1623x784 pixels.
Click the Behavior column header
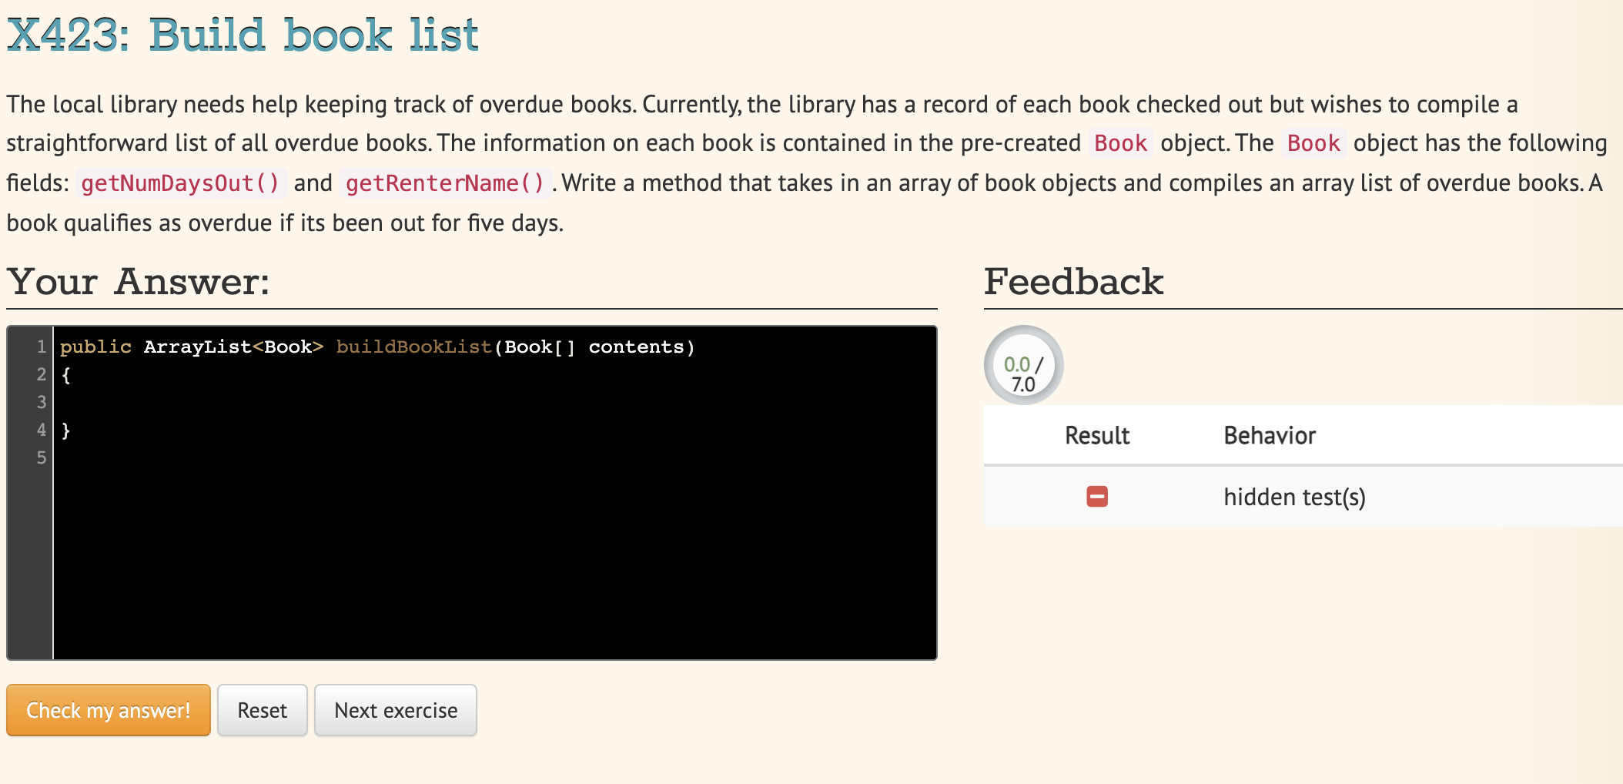(x=1269, y=435)
